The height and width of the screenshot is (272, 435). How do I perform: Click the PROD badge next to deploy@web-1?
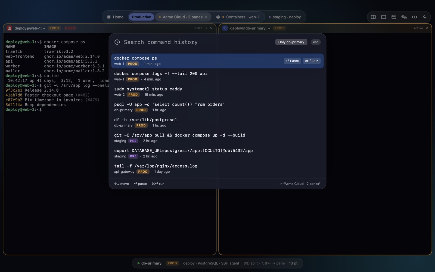coord(54,28)
